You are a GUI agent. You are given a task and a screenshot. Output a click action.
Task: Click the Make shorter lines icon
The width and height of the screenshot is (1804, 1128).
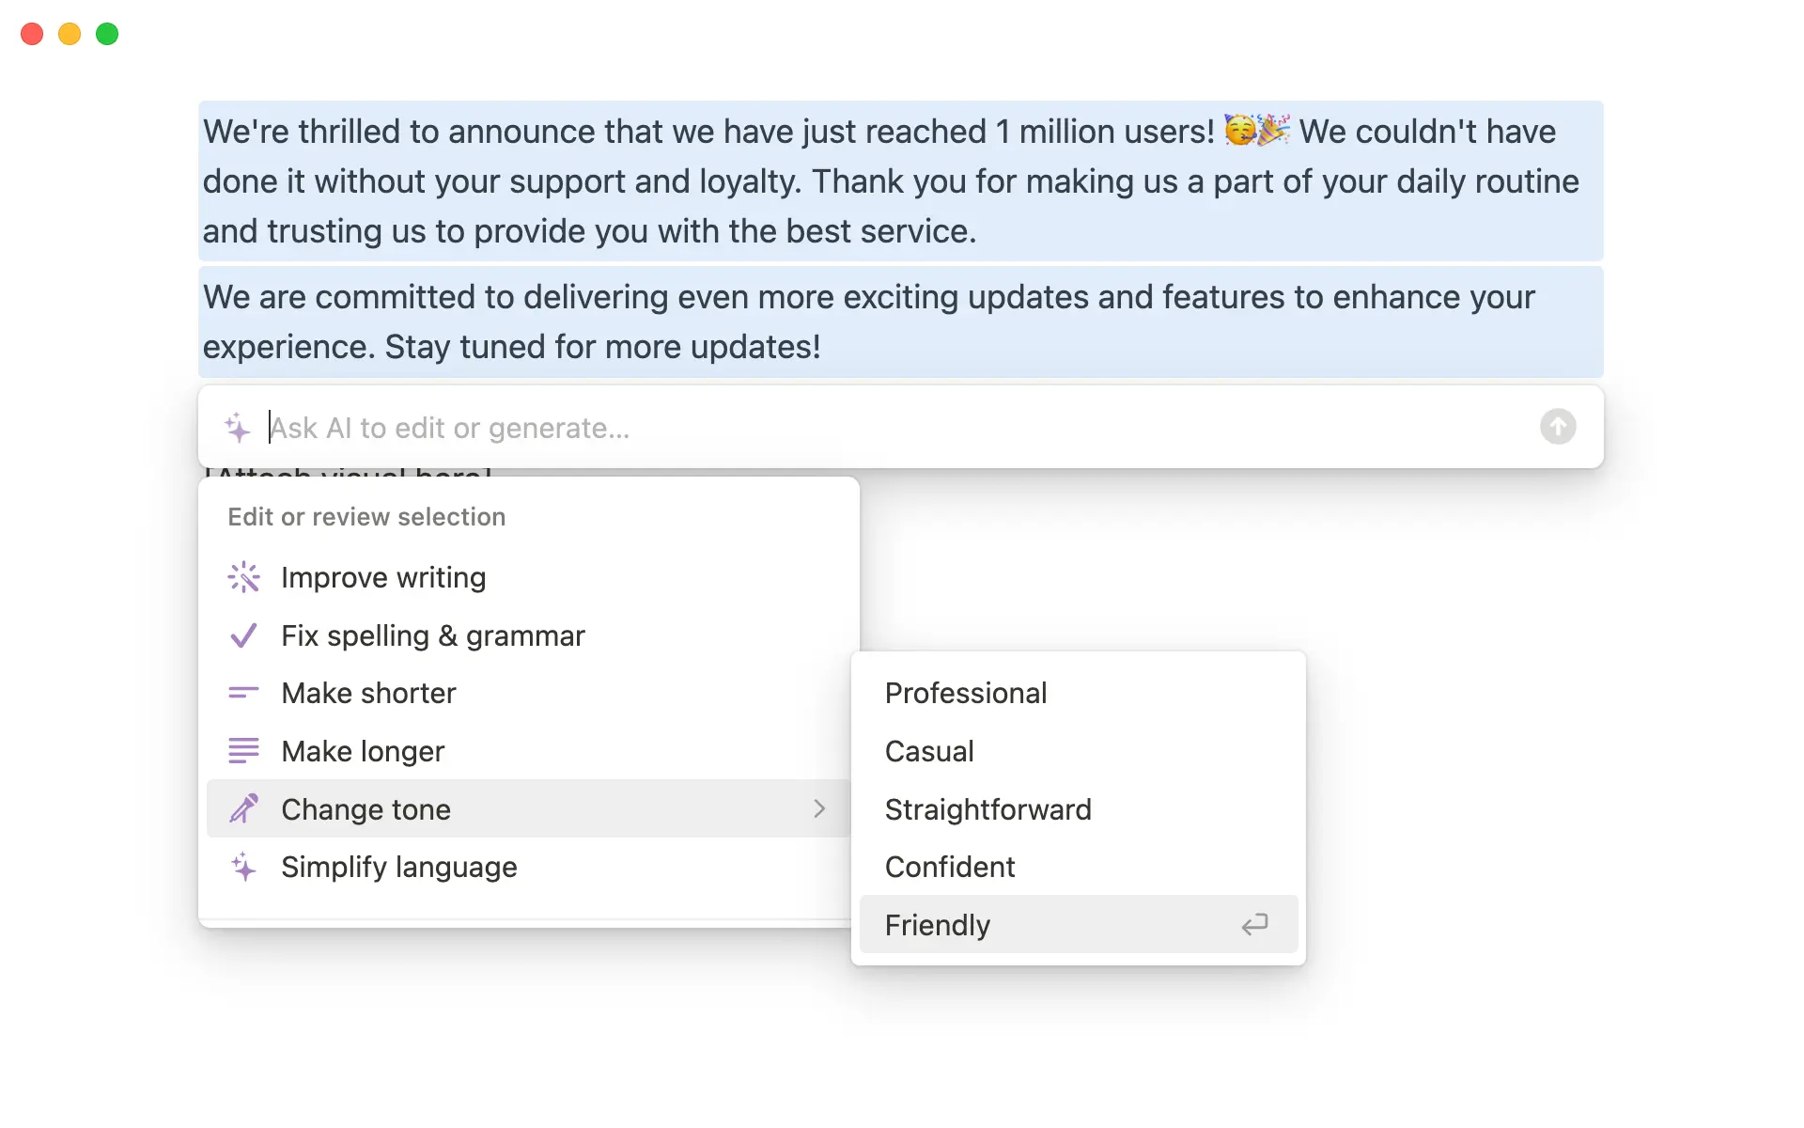pyautogui.click(x=243, y=693)
